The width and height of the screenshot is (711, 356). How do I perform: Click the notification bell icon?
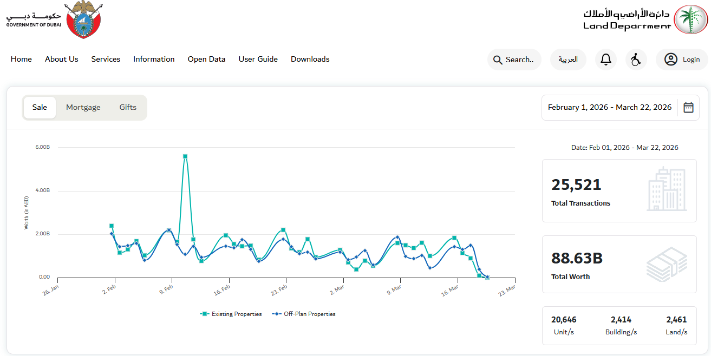point(605,60)
